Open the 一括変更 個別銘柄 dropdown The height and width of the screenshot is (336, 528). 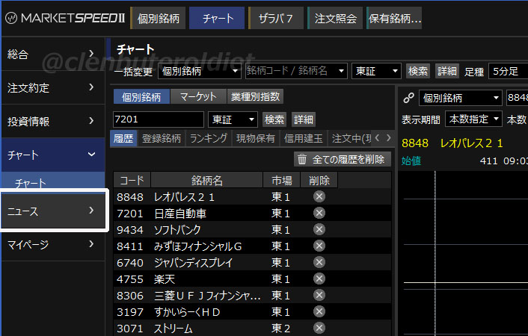tap(200, 71)
